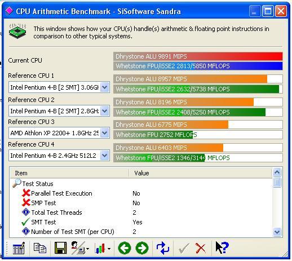Click the Yes value of SMT Test
Image resolution: width=292 pixels, height=261 pixels.
138,222
